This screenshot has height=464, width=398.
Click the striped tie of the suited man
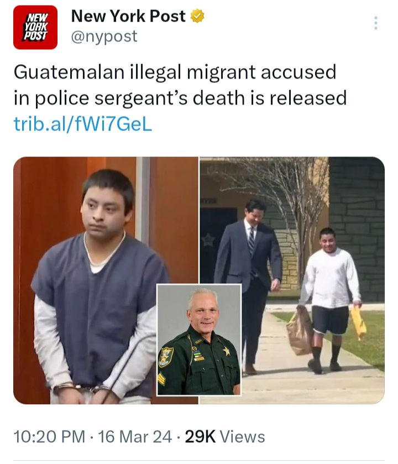(x=251, y=240)
